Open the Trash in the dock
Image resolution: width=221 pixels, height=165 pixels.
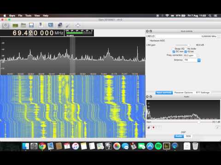(x=195, y=146)
